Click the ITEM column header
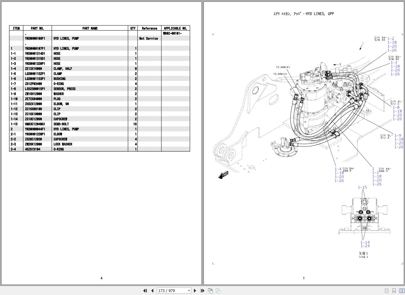Screen dimensions: 405x295 pyautogui.click(x=16, y=28)
